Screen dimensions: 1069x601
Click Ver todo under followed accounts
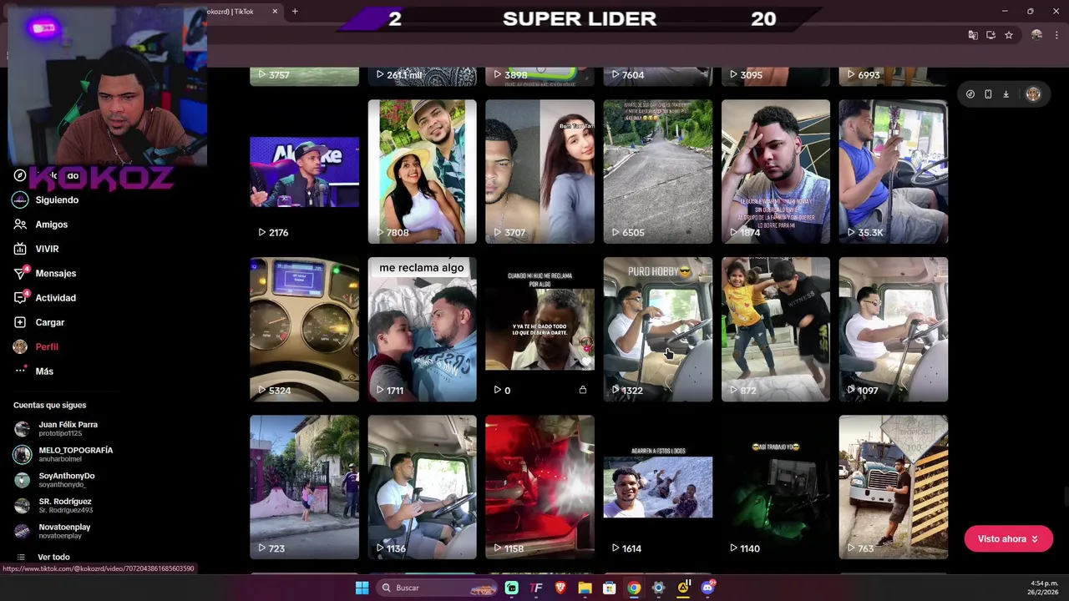53,557
